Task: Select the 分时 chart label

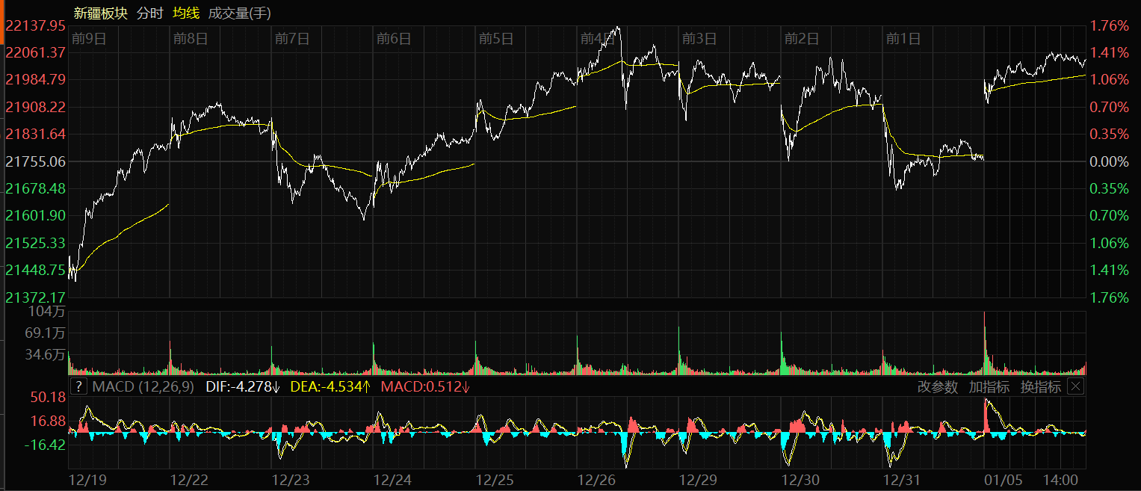Action: pos(149,13)
